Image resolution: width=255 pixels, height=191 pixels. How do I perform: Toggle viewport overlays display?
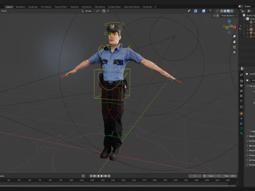pyautogui.click(x=203, y=11)
